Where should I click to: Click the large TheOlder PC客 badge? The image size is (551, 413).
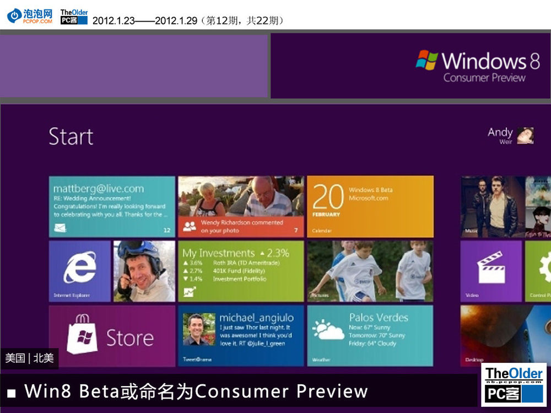pyautogui.click(x=514, y=384)
